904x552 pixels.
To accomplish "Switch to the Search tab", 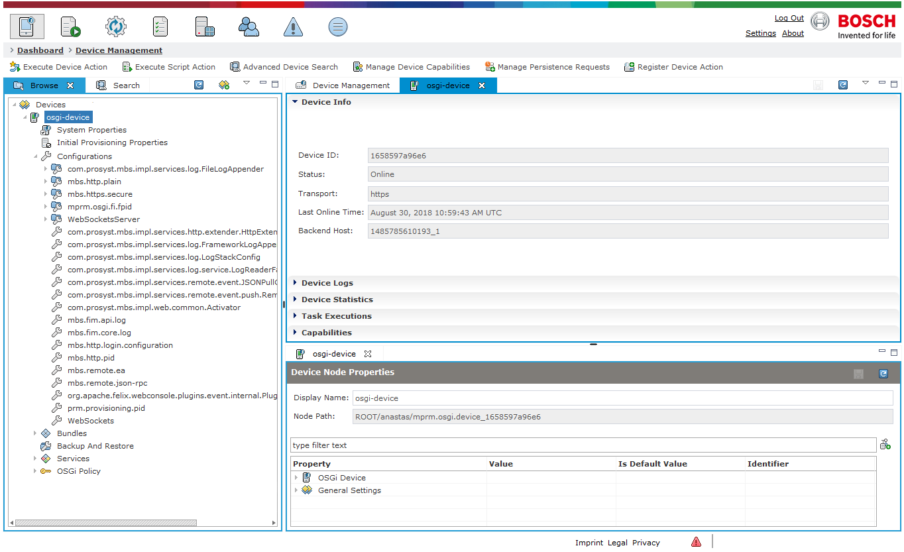I will (x=118, y=85).
